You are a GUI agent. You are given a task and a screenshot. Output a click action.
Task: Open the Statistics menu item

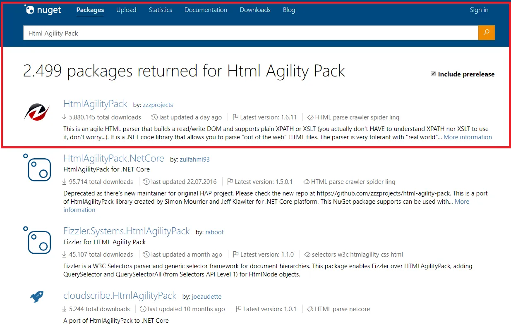pyautogui.click(x=161, y=10)
